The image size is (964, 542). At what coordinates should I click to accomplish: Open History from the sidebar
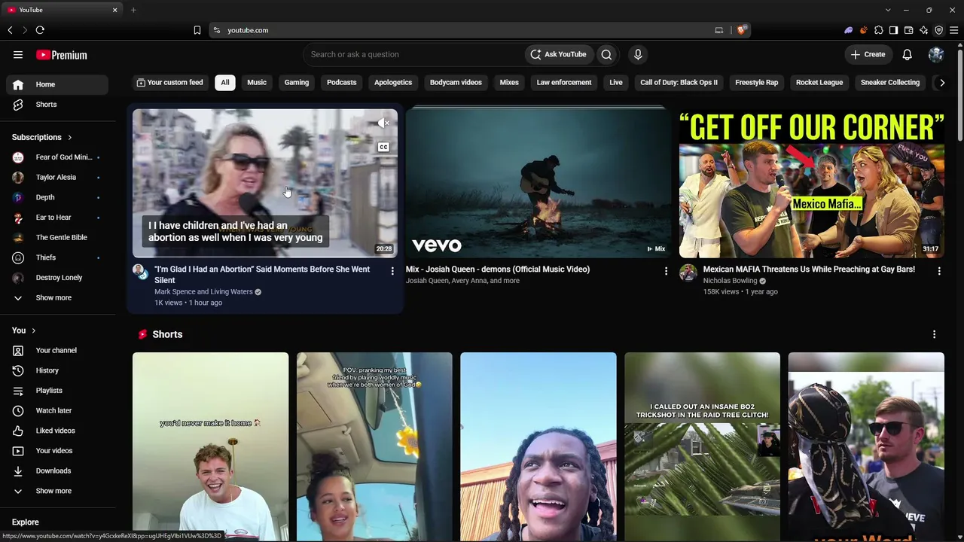click(x=57, y=370)
